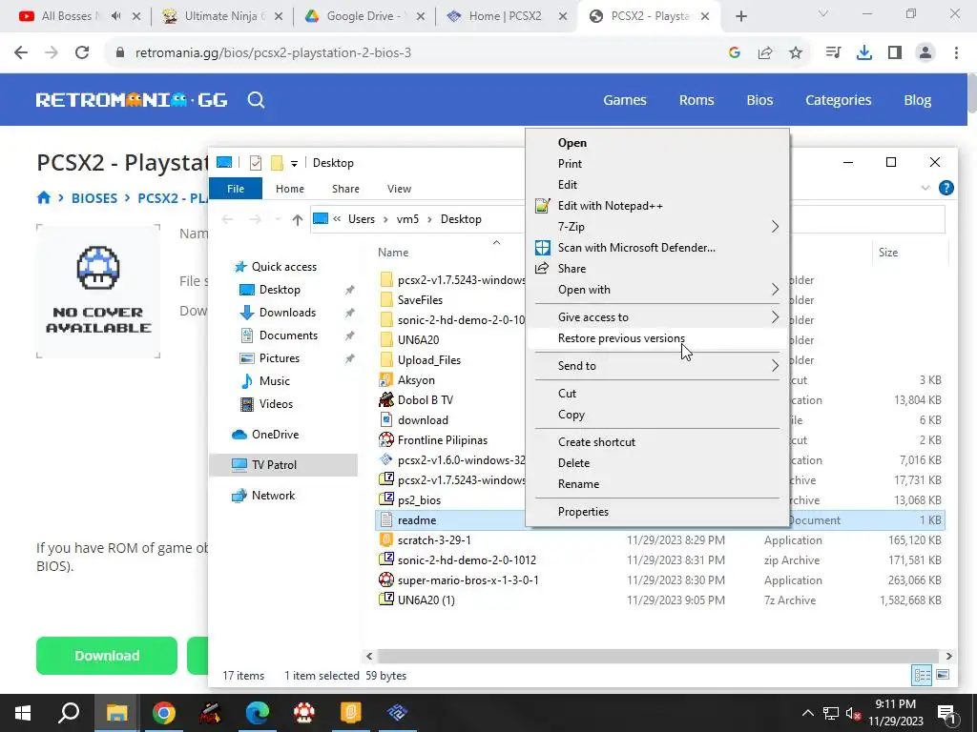
Task: Open Microsoft Edge from the taskbar
Action: [257, 713]
